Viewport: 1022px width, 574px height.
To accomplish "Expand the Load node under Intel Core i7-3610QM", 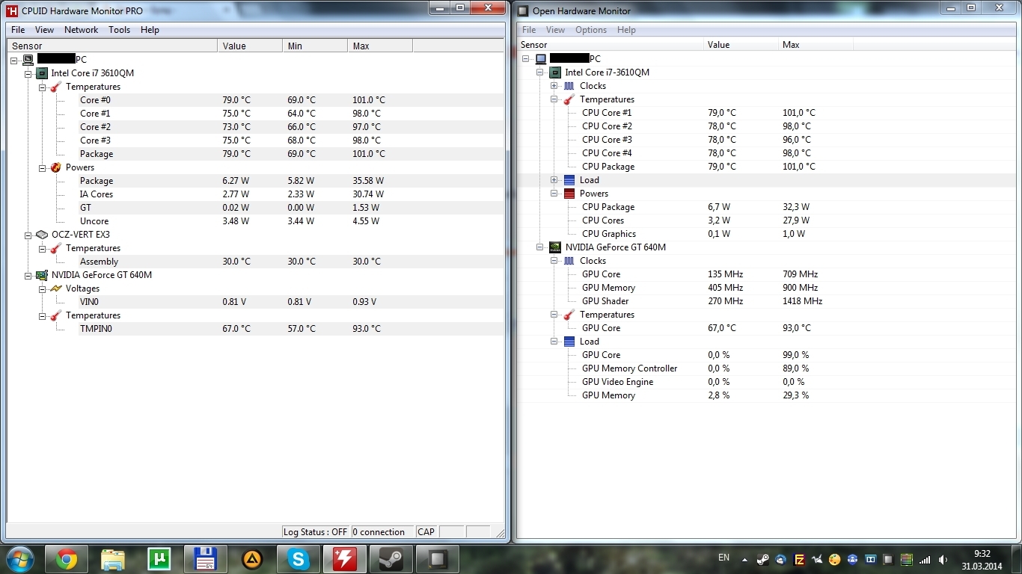I will coord(554,180).
